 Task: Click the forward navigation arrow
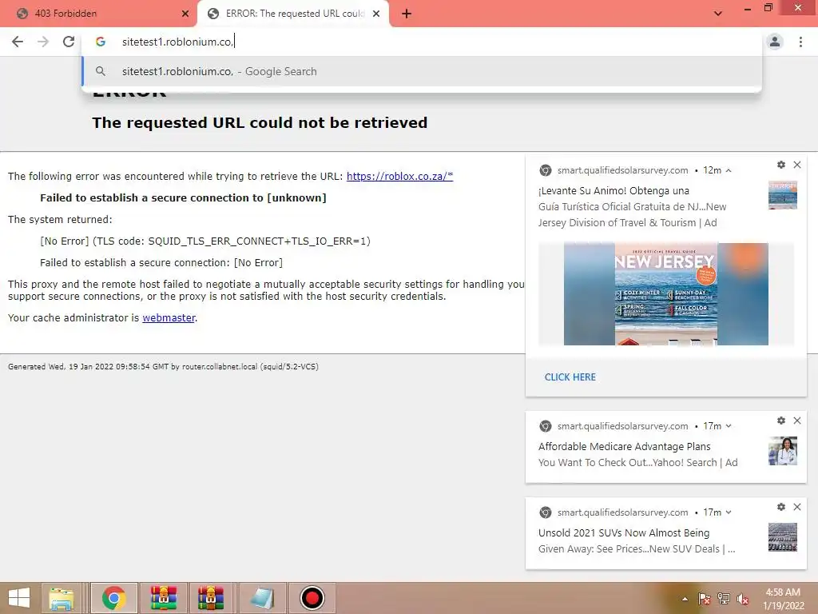(x=43, y=42)
